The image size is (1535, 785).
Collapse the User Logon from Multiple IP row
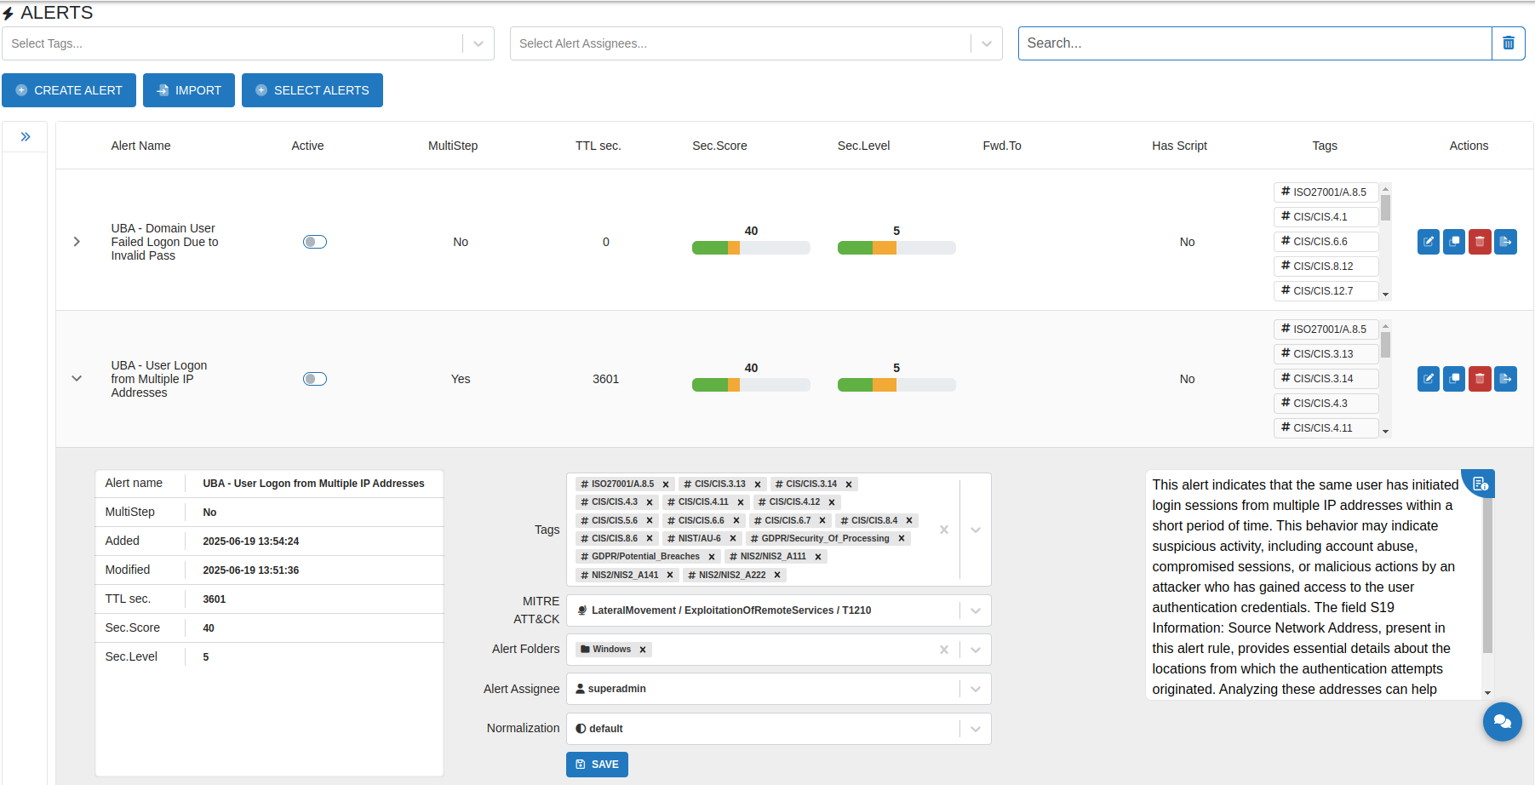(x=77, y=379)
